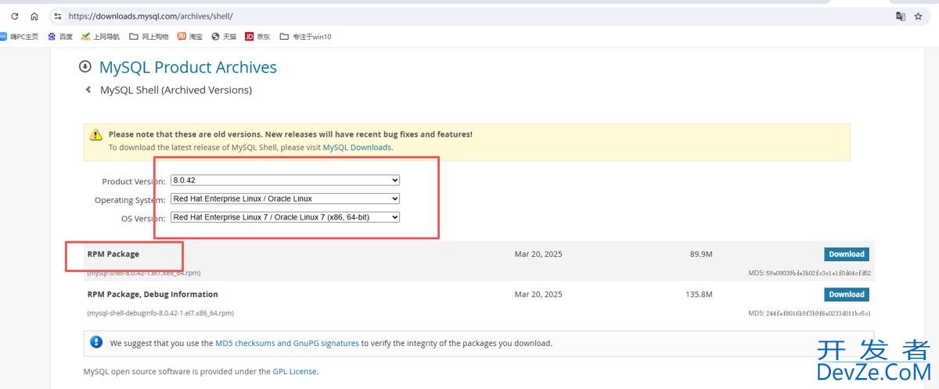The height and width of the screenshot is (389, 939).
Task: Download the RPM Package
Action: pos(846,254)
